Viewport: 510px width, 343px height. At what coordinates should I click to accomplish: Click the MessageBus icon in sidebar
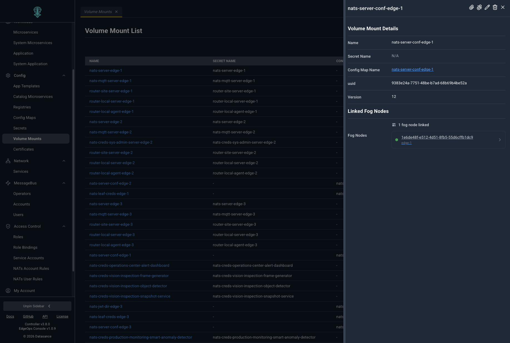point(8,183)
